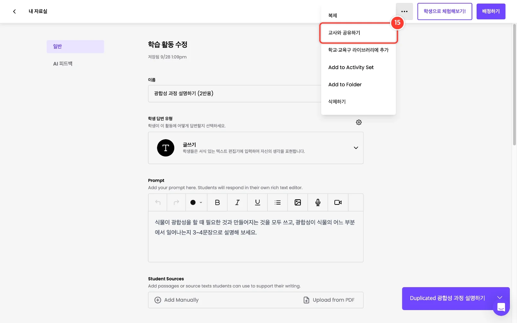This screenshot has width=517, height=323.
Task: Insert an image into the prompt
Action: point(298,203)
